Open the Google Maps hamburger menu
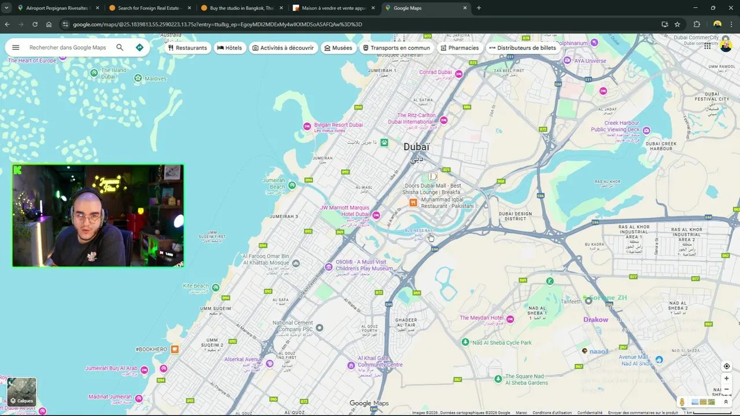The height and width of the screenshot is (416, 740). (x=16, y=47)
